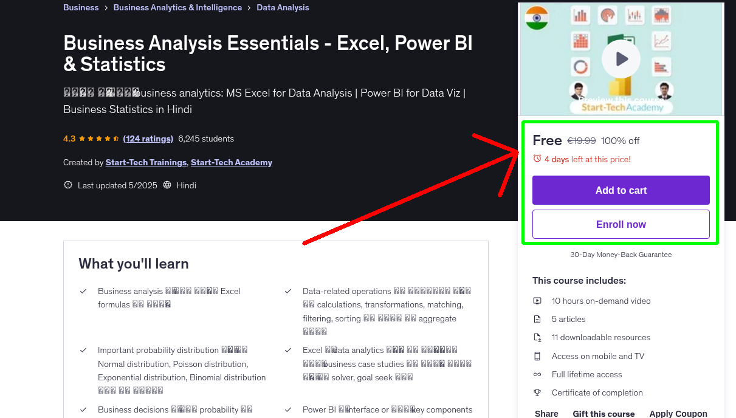This screenshot has width=736, height=418.
Task: Click Gift this course
Action: [604, 413]
